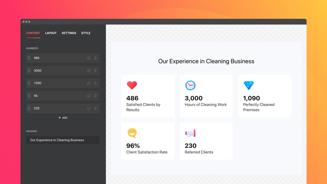
Task: Click the 96% counter value
Action: coord(133,146)
